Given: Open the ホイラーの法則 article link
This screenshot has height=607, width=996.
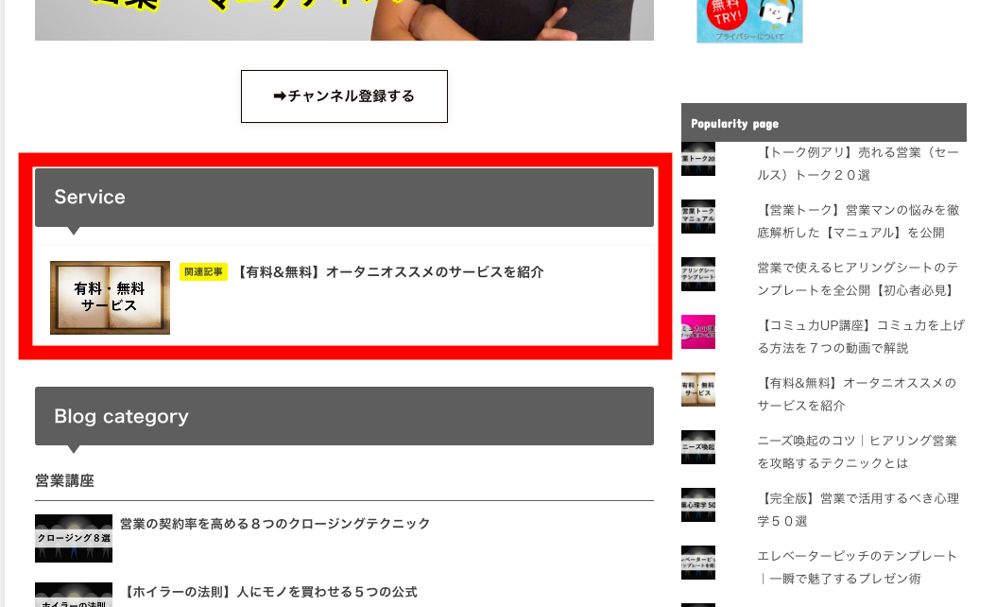Looking at the screenshot, I should (x=270, y=592).
